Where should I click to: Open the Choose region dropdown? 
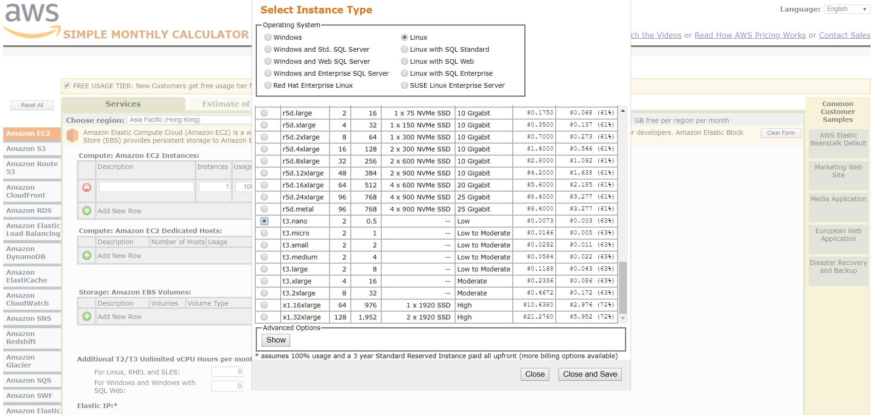(x=189, y=120)
